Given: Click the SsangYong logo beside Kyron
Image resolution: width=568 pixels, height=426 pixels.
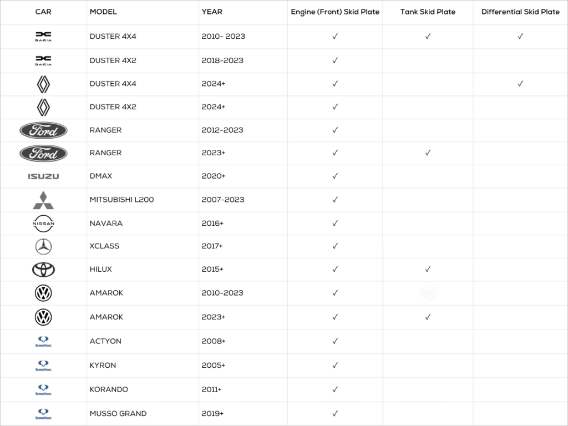Looking at the screenshot, I should coord(43,366).
